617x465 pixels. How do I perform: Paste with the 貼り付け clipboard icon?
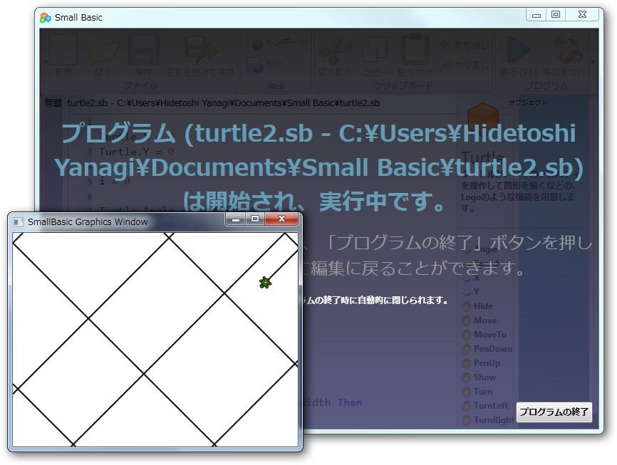tap(415, 48)
